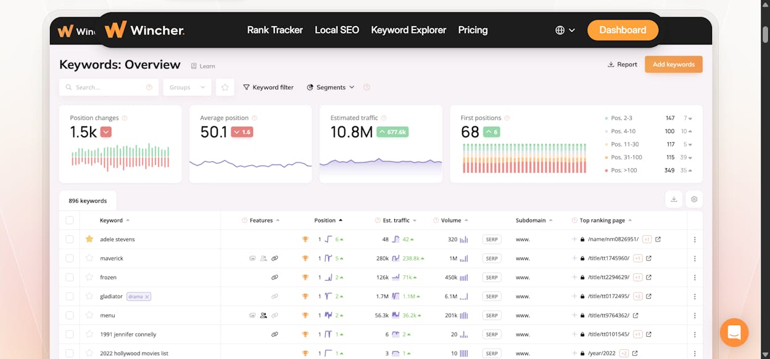
Task: Sort by Keyword column header
Action: [x=115, y=220]
